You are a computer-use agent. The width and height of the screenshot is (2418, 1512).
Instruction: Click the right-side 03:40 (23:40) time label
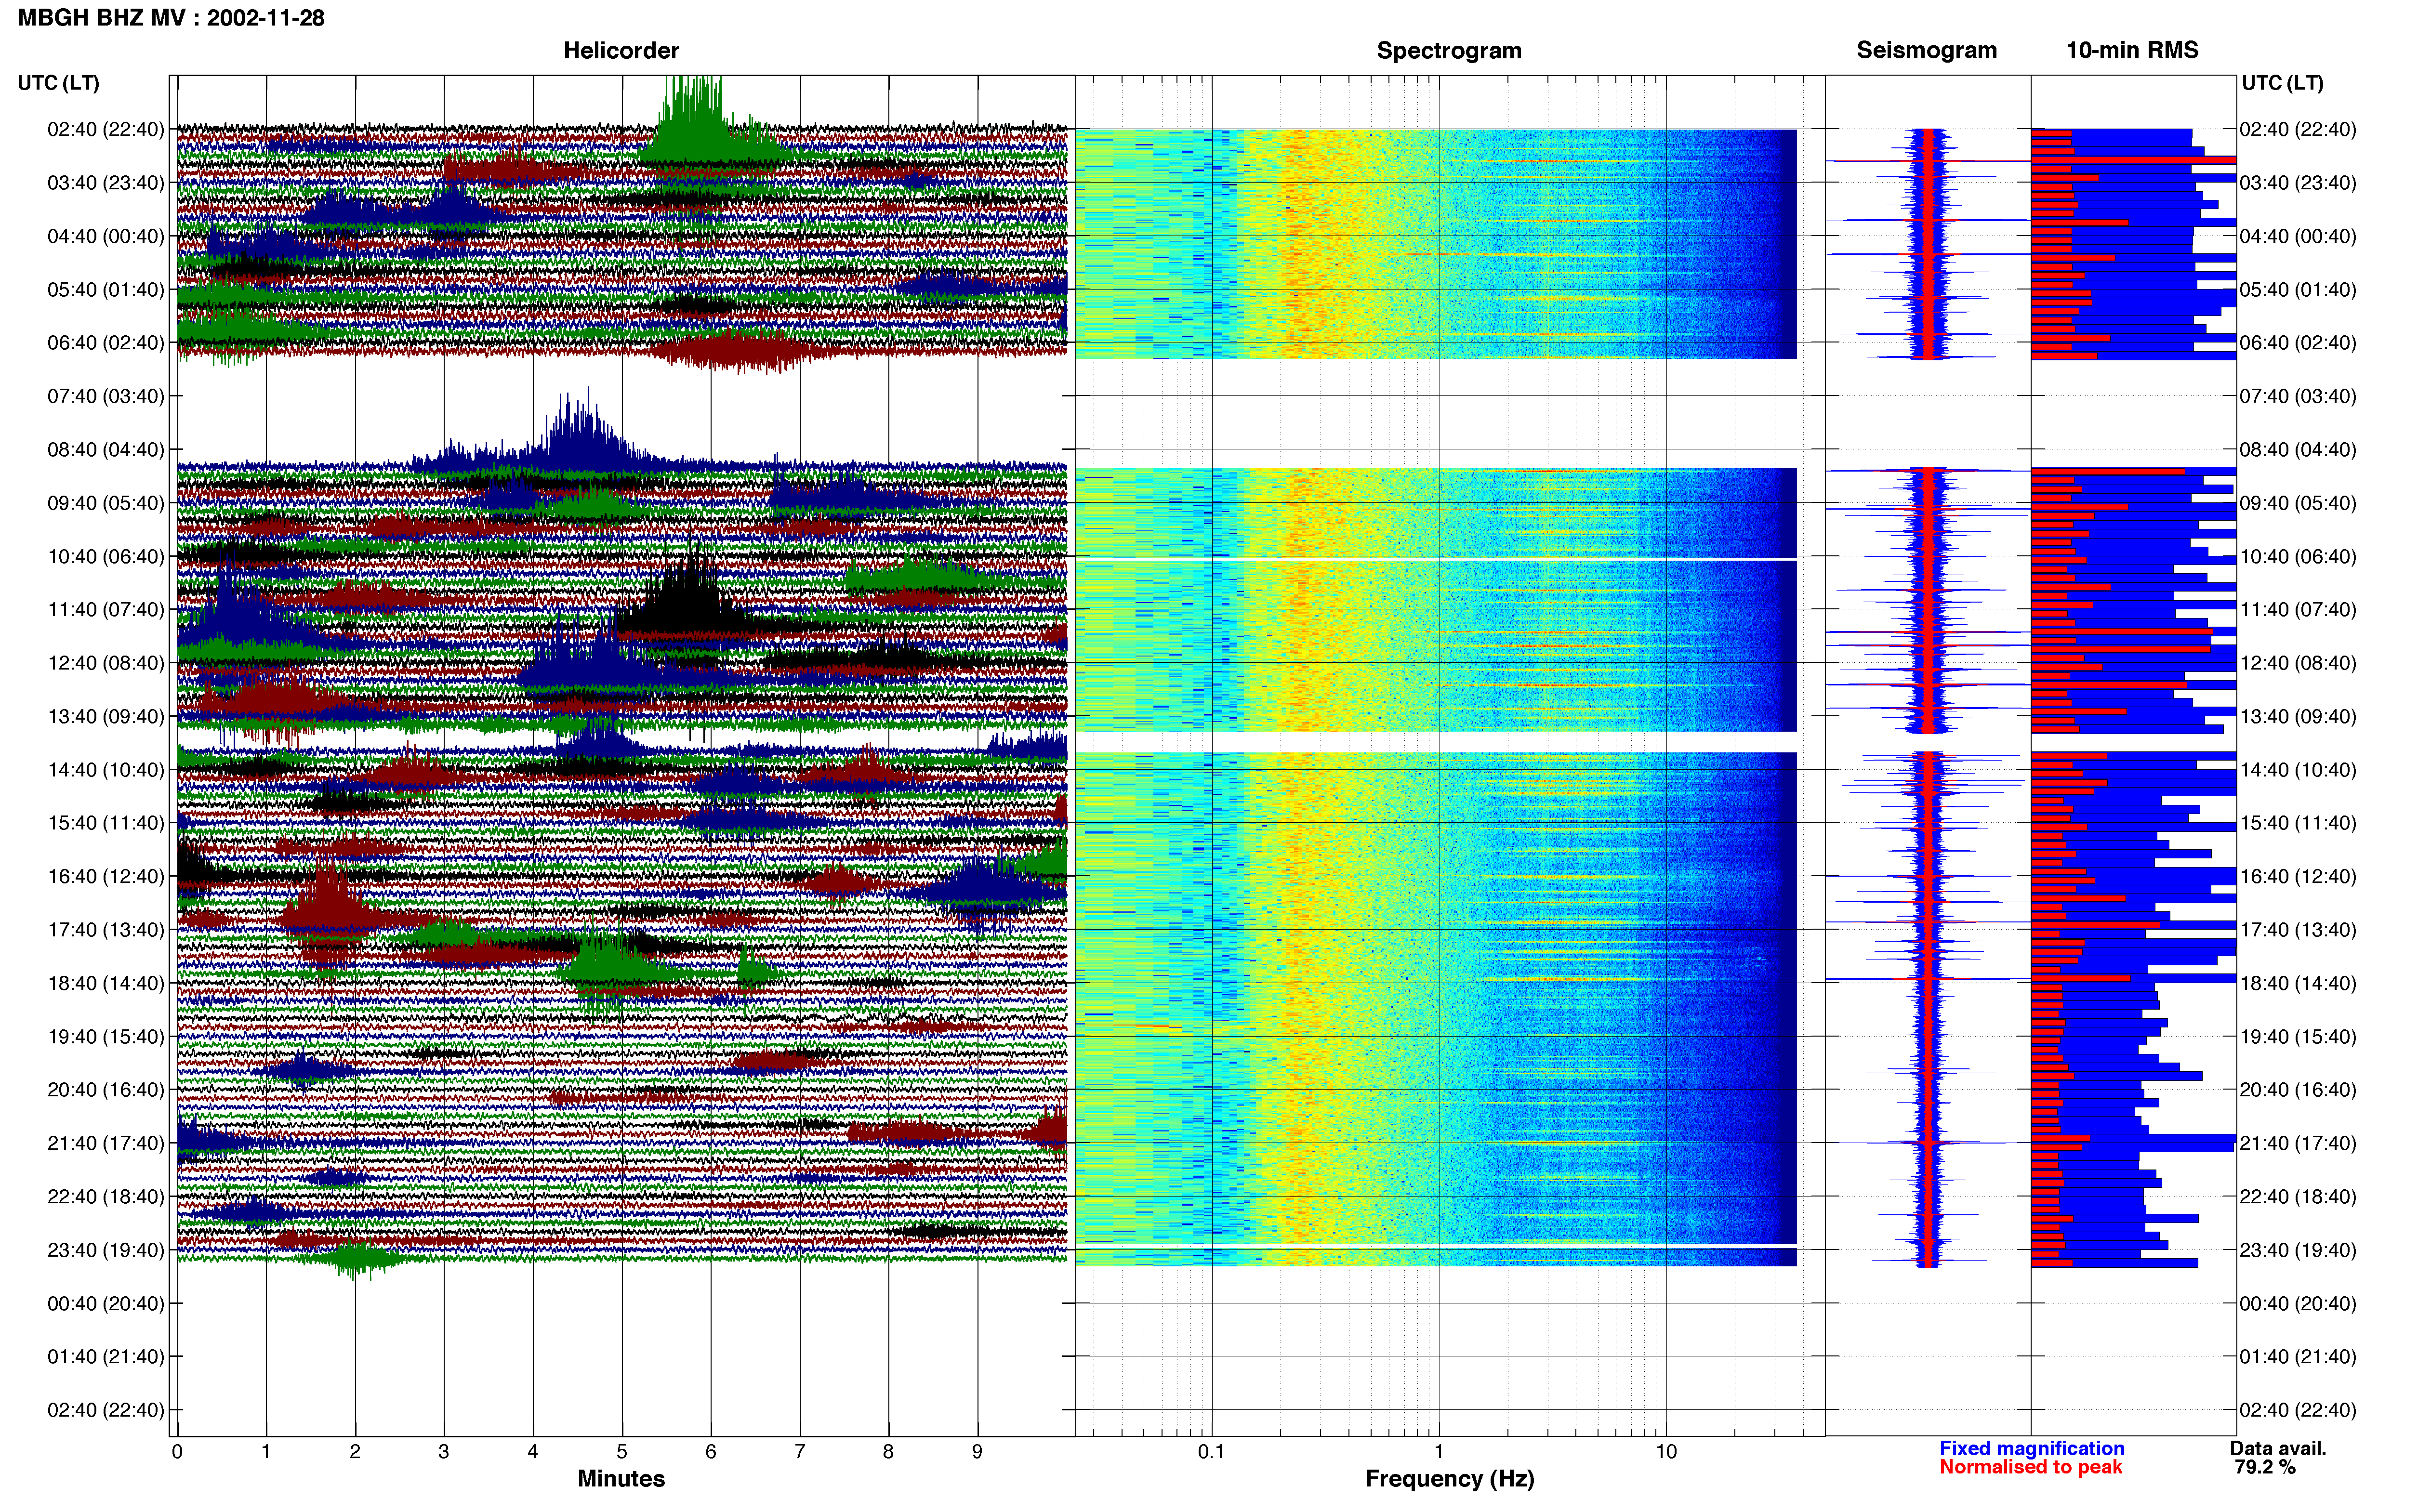point(2298,182)
